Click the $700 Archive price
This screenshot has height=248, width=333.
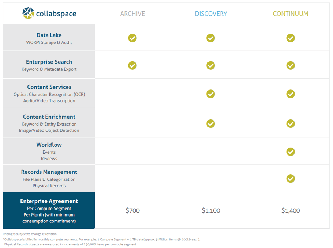pos(132,210)
